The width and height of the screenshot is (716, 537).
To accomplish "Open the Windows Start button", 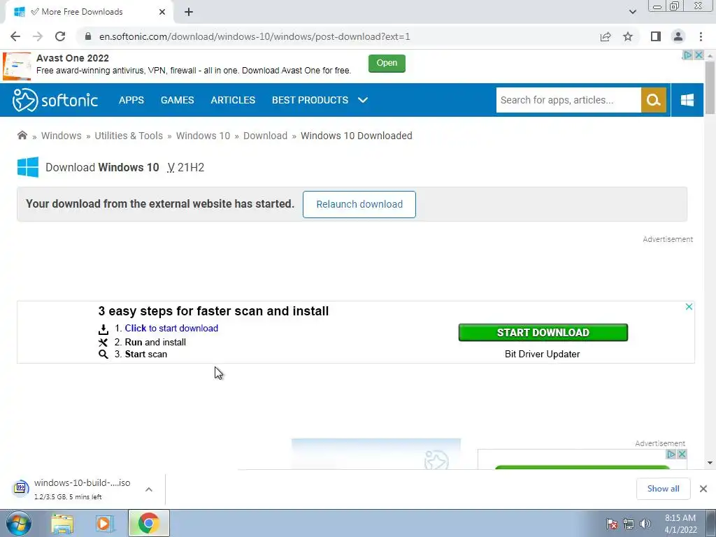I will (x=18, y=523).
